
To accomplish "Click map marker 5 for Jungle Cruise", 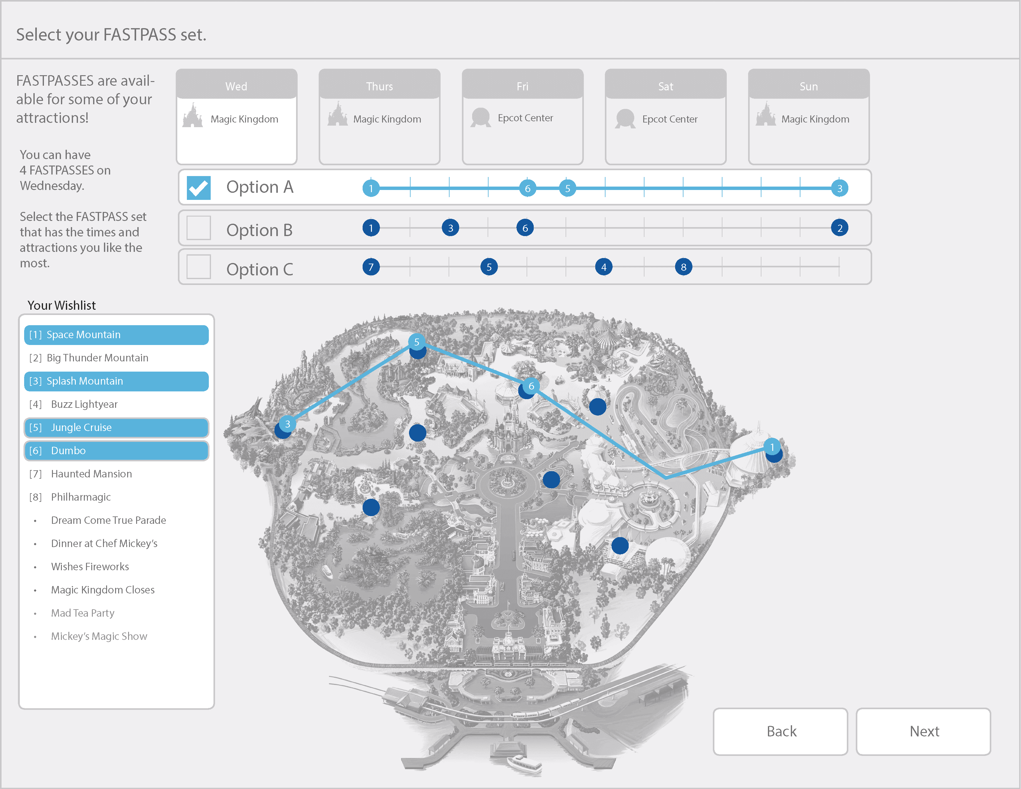I will pyautogui.click(x=416, y=342).
